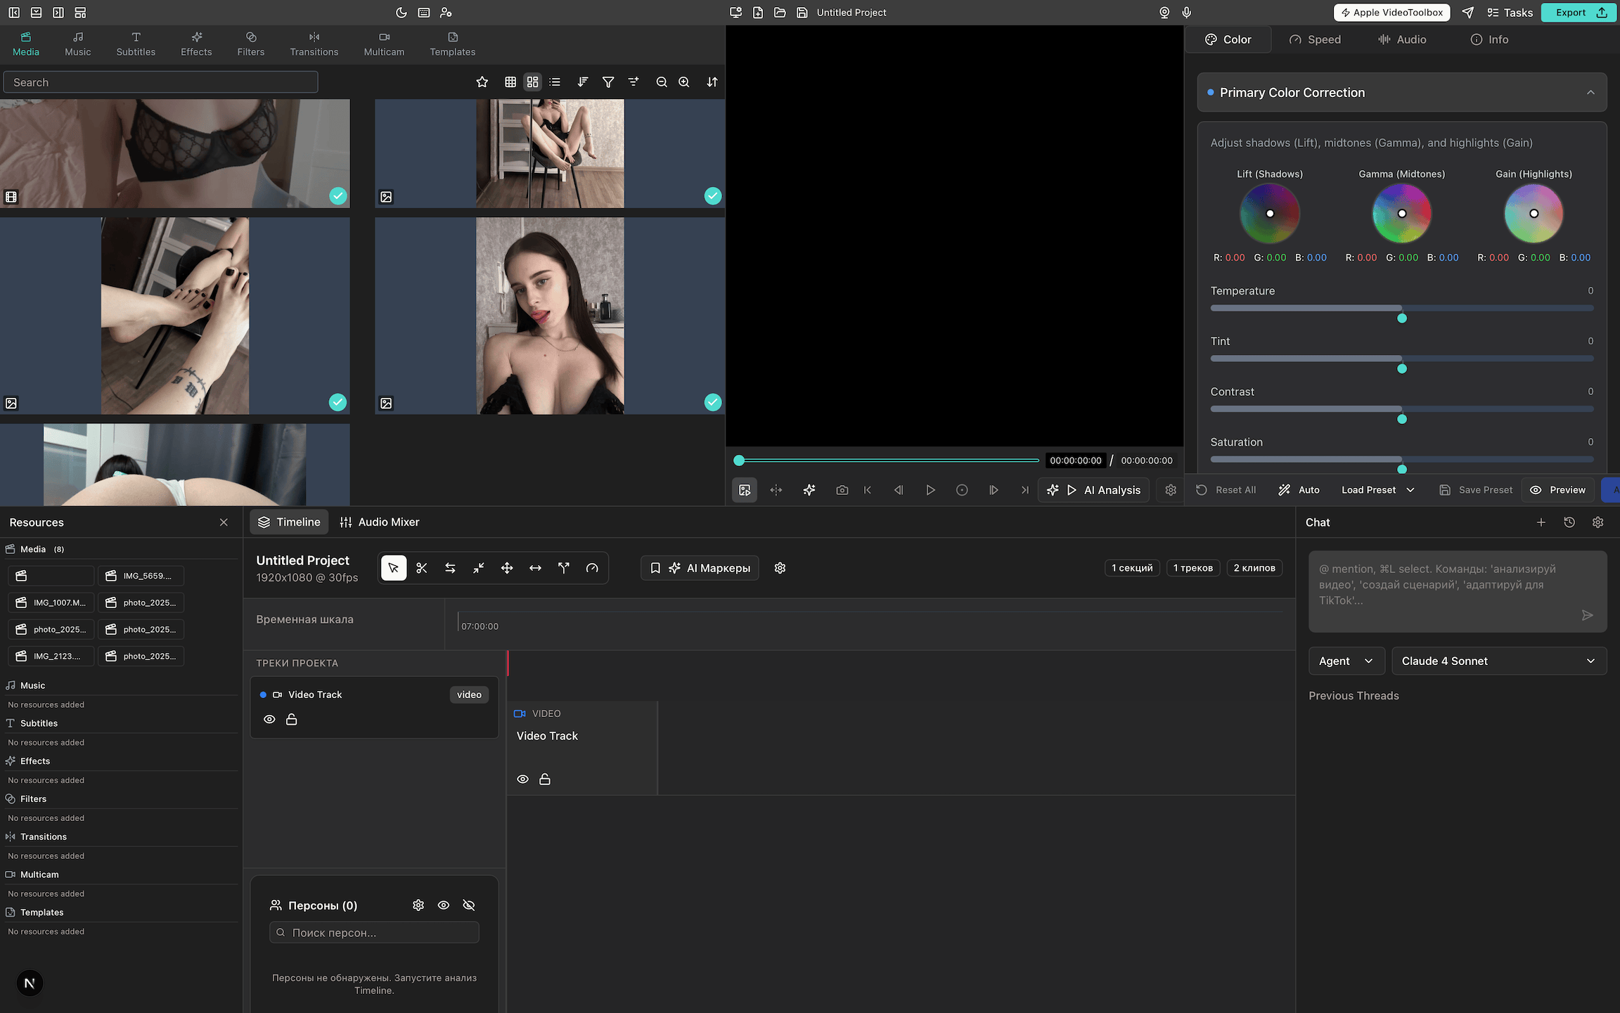
Task: Click the Export button
Action: [1577, 12]
